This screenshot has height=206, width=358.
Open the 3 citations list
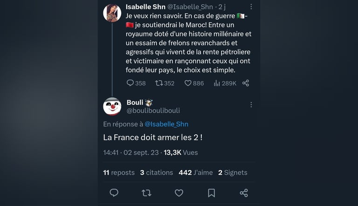coord(156,172)
